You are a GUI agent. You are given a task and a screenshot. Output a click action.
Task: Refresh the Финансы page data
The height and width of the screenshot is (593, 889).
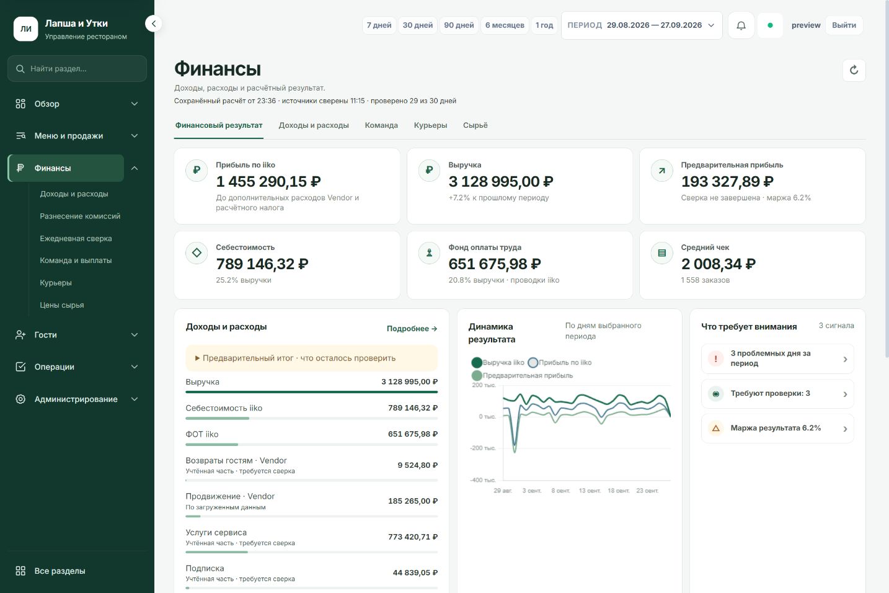point(854,70)
